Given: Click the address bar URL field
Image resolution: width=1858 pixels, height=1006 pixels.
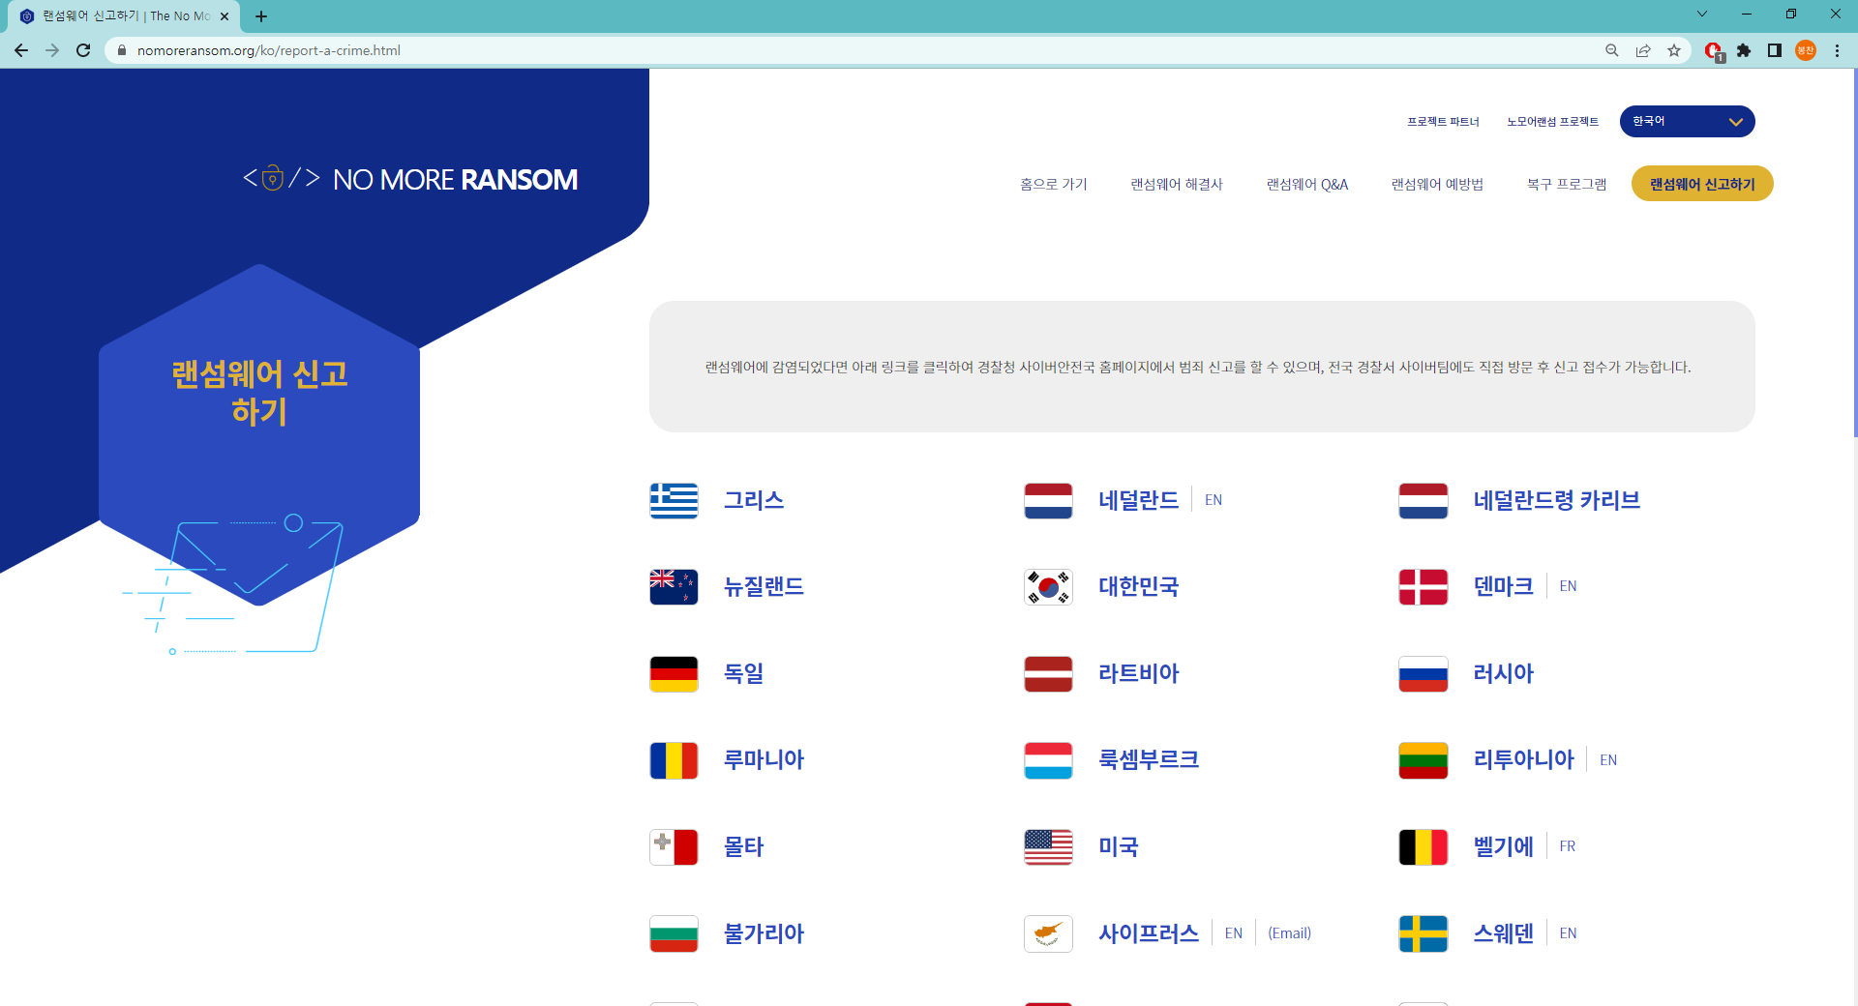Looking at the screenshot, I should 852,50.
